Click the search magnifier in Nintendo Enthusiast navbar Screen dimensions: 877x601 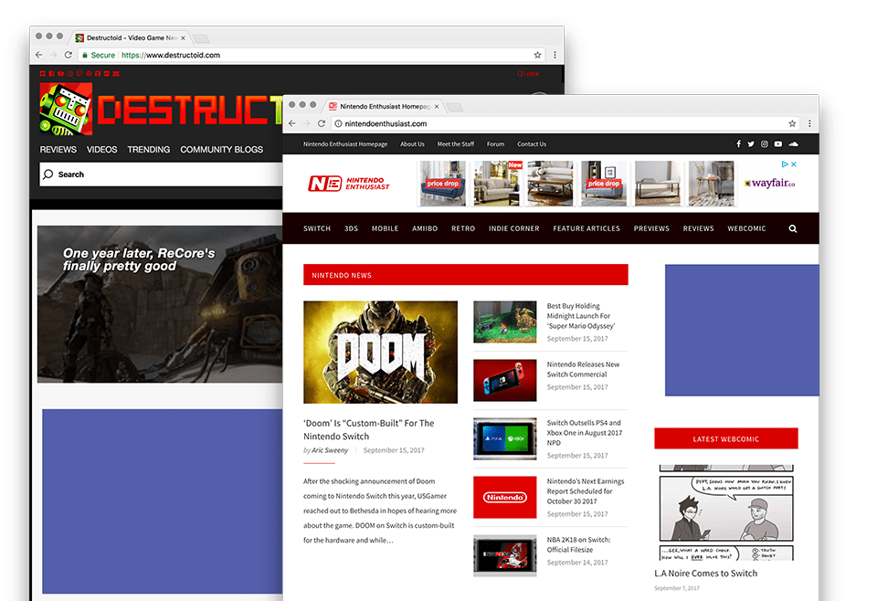pyautogui.click(x=793, y=228)
